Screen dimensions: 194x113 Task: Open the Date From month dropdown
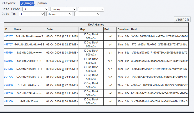(x=63, y=9)
